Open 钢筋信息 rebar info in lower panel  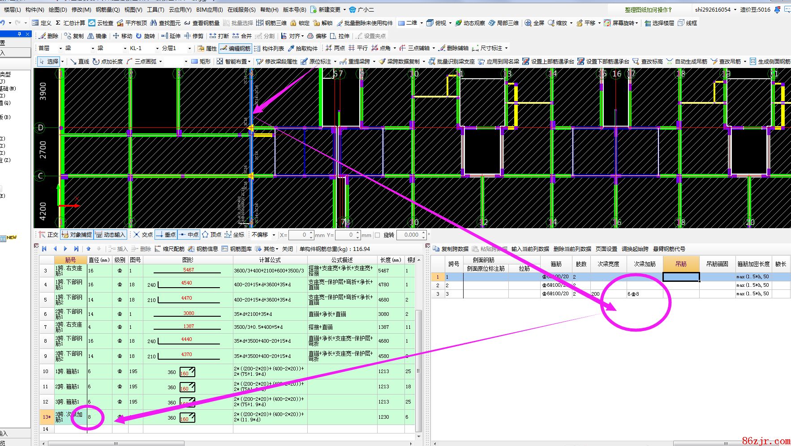(203, 249)
